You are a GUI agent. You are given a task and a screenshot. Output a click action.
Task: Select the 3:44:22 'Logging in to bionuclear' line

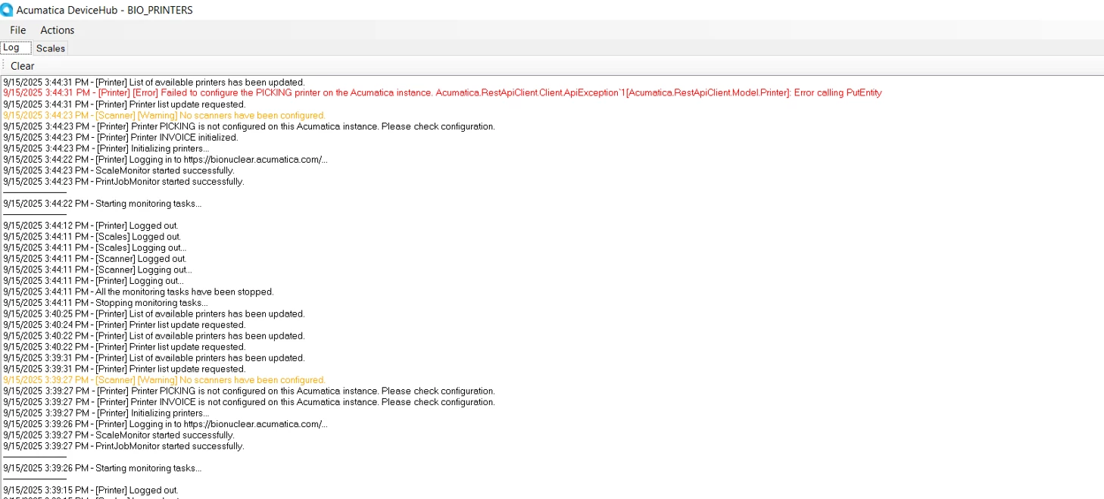[x=165, y=160]
